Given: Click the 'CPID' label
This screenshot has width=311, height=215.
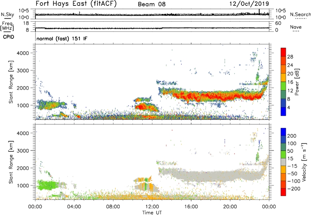Looking at the screenshot, I should coord(9,37).
